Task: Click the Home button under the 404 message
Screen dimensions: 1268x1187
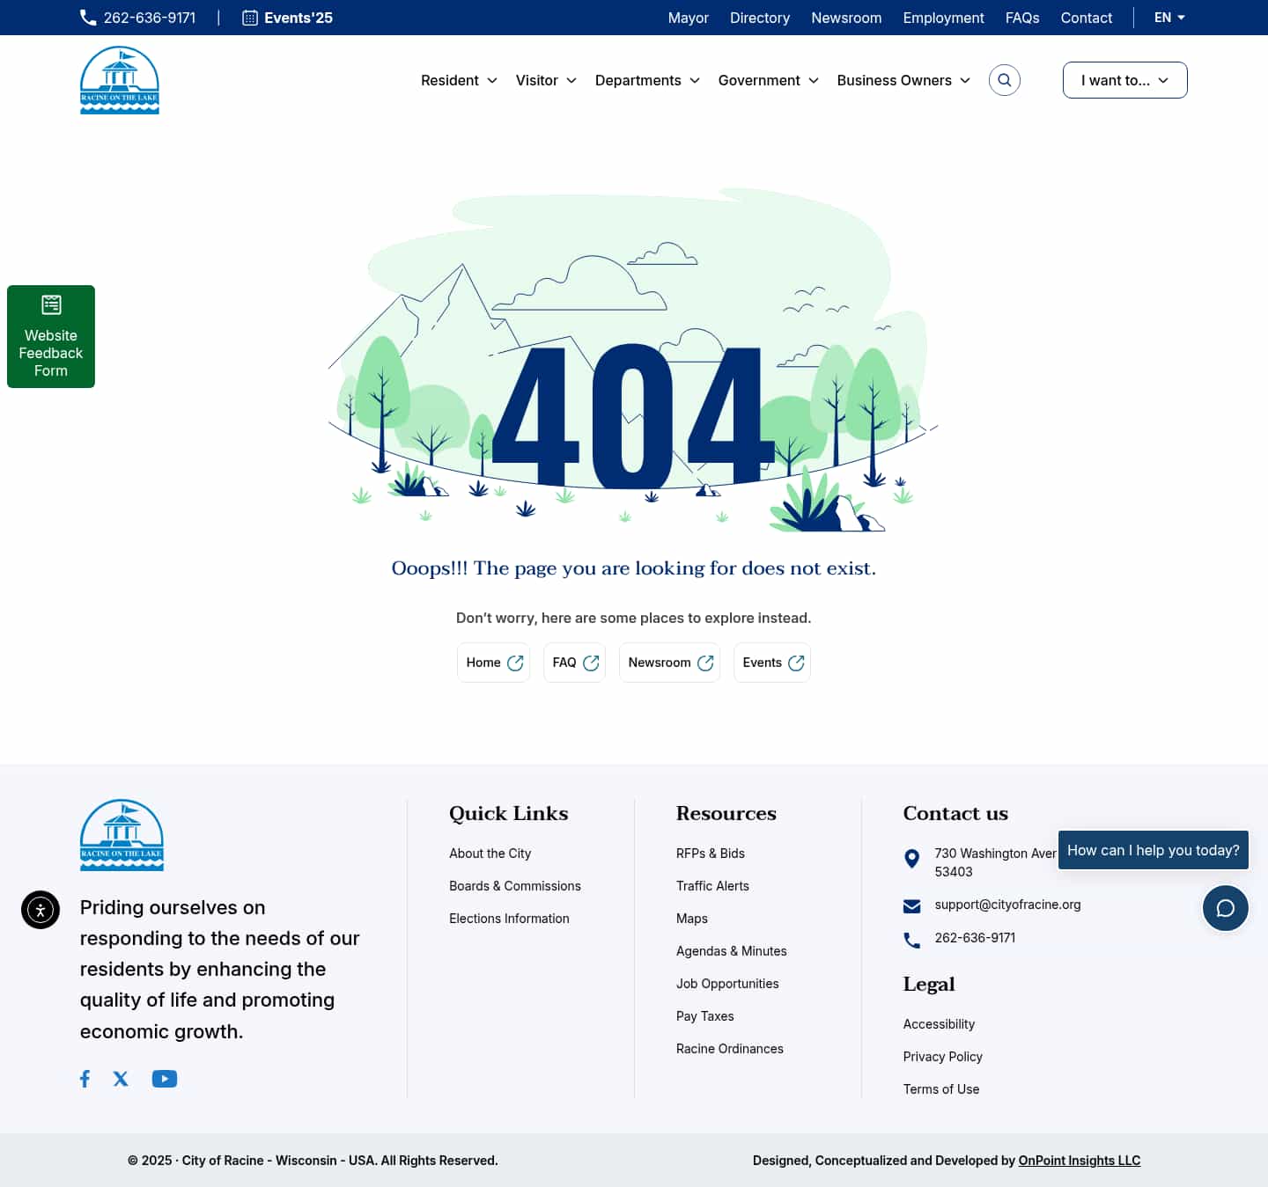Action: [493, 662]
